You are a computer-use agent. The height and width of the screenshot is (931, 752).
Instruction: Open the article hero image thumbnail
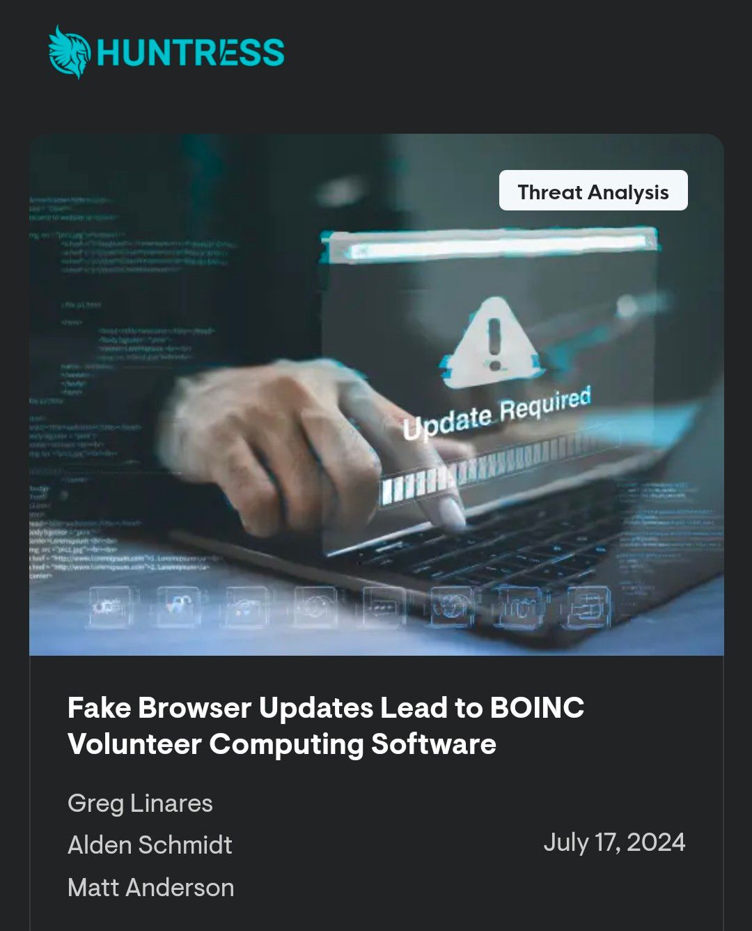pyautogui.click(x=376, y=394)
